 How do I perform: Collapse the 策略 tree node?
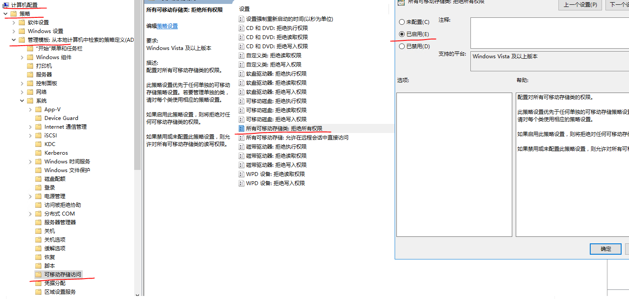click(5, 13)
